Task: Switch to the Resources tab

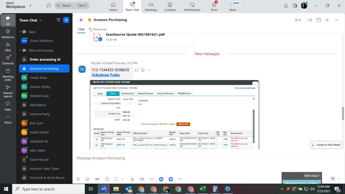Action: point(98,29)
